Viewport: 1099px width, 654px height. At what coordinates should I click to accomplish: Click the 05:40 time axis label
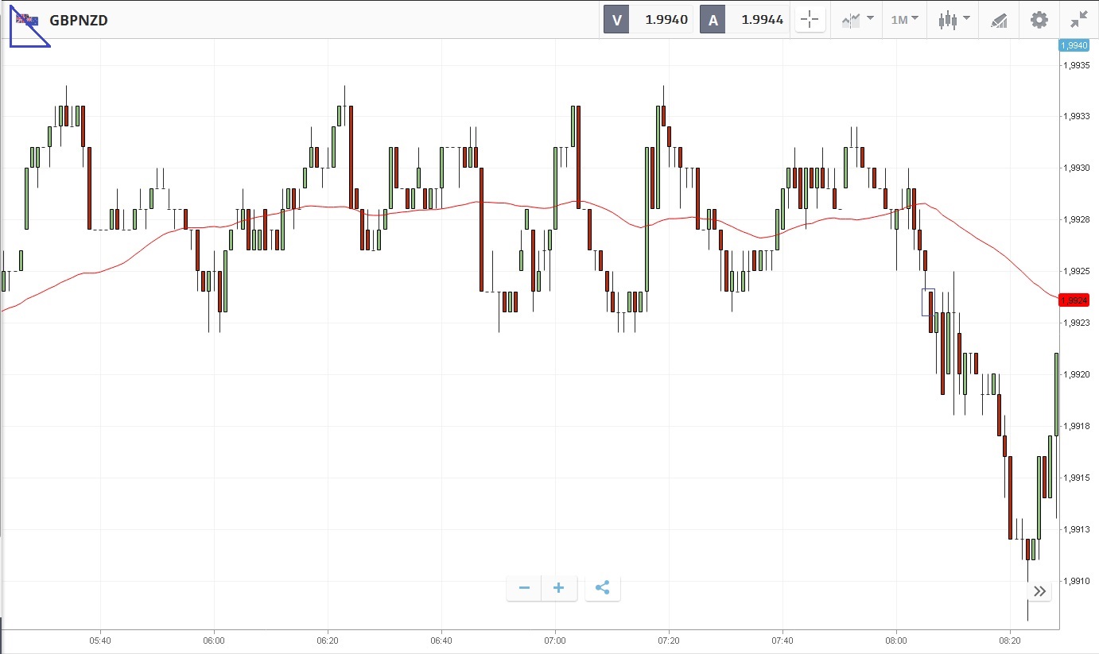click(100, 640)
